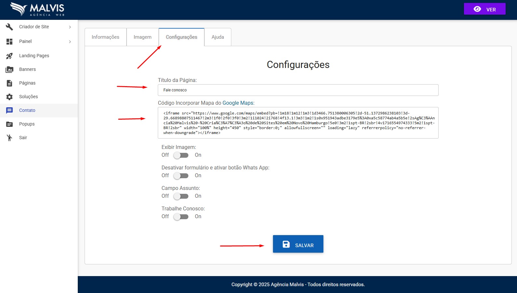Click the rocket icon for Landing Pages
The width and height of the screenshot is (517, 293).
[9, 56]
